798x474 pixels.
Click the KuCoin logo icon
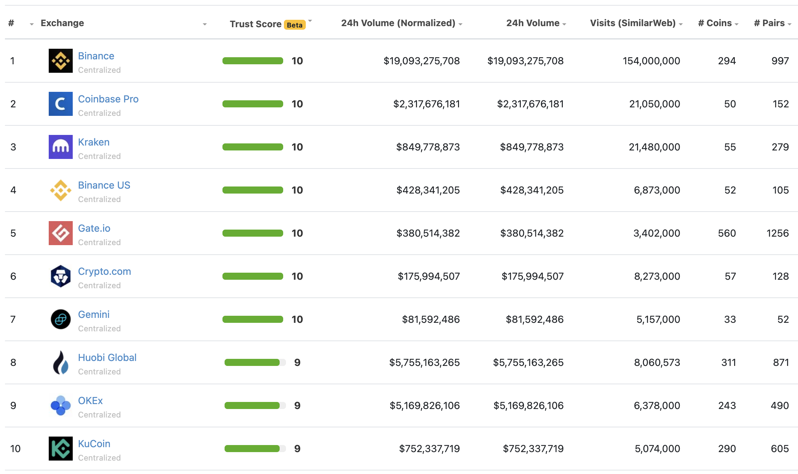pos(61,449)
